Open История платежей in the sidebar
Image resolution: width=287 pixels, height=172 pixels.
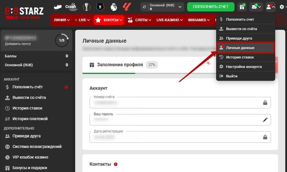tap(30, 119)
